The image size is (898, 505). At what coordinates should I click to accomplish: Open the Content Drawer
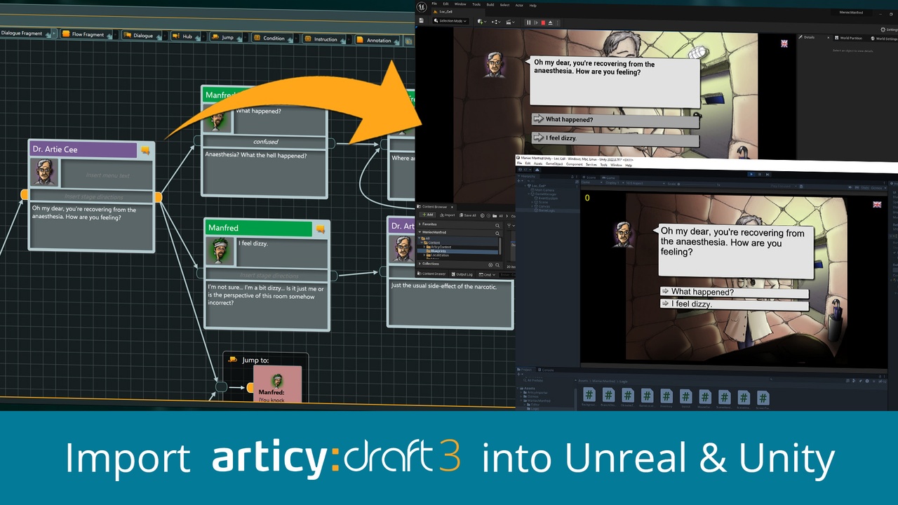[431, 274]
